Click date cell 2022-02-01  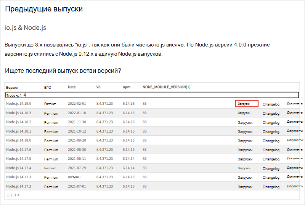click(77, 104)
